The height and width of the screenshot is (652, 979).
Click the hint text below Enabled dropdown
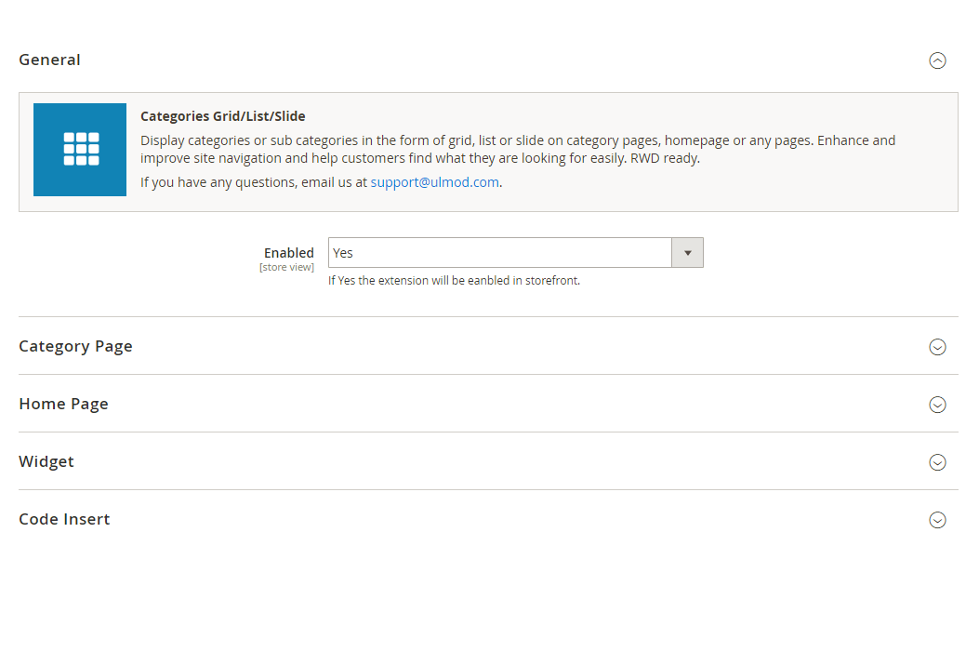pos(454,281)
